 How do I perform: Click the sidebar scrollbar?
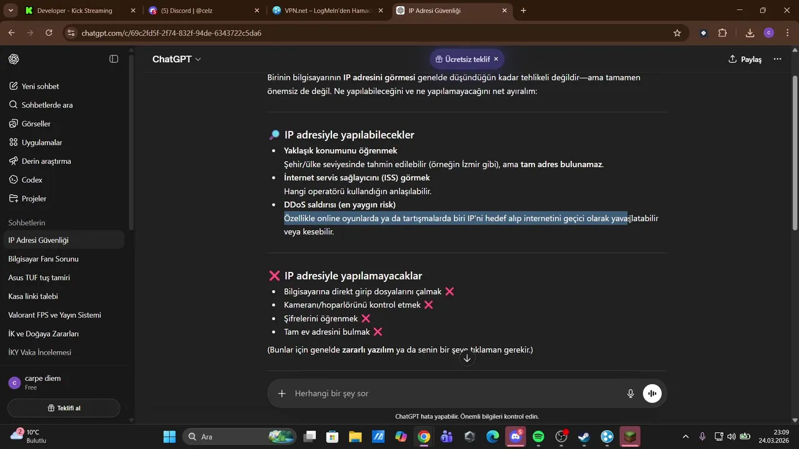point(130,143)
